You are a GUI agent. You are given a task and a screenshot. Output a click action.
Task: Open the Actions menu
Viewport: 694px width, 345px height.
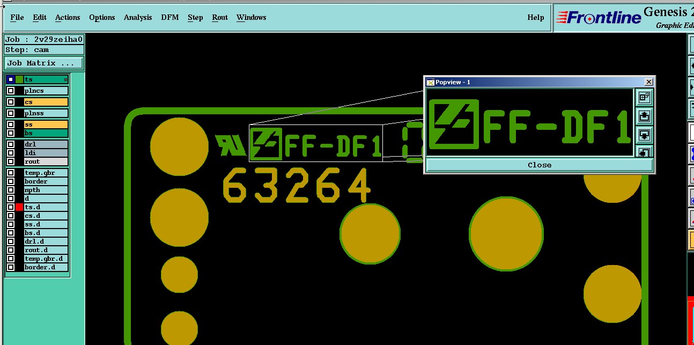pyautogui.click(x=68, y=18)
